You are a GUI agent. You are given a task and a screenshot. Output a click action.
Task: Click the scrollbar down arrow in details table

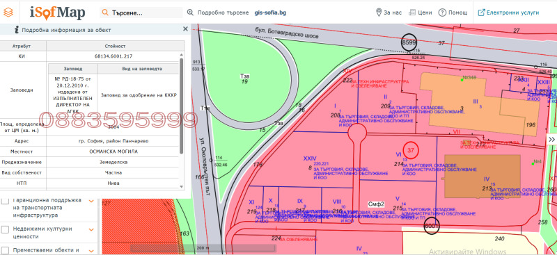click(182, 186)
